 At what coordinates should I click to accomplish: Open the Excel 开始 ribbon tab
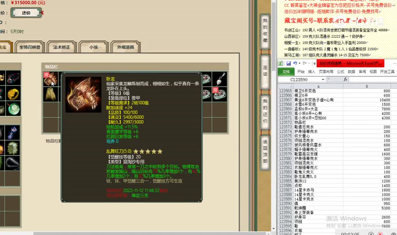coord(301,71)
